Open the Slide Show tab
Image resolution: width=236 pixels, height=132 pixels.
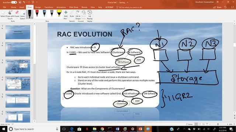[74, 7]
